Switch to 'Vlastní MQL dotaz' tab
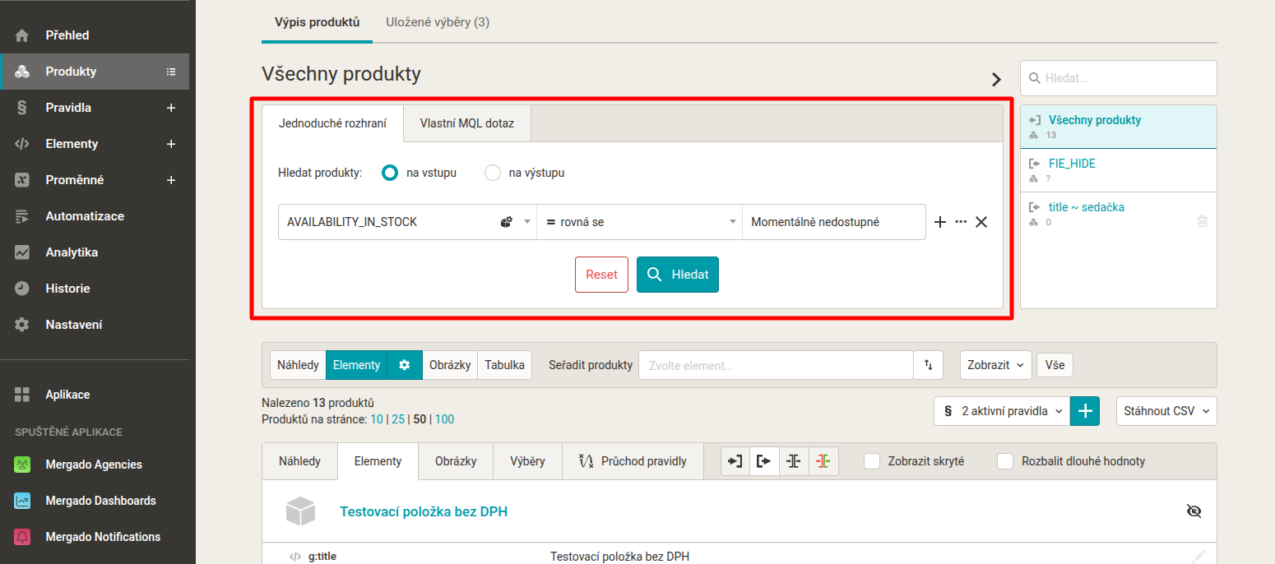The height and width of the screenshot is (564, 1275). 466,123
